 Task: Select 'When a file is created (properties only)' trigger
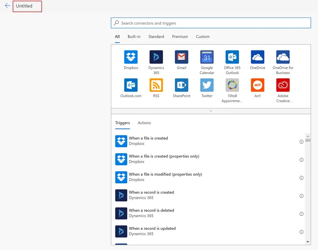tap(210, 159)
